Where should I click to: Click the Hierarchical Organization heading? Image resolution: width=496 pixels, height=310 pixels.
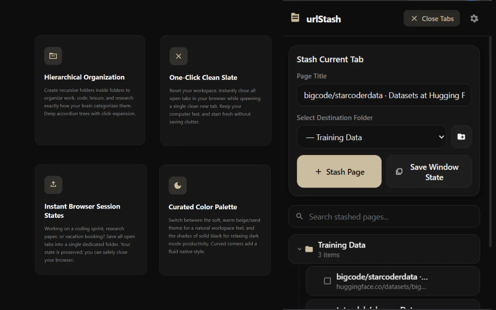[84, 77]
